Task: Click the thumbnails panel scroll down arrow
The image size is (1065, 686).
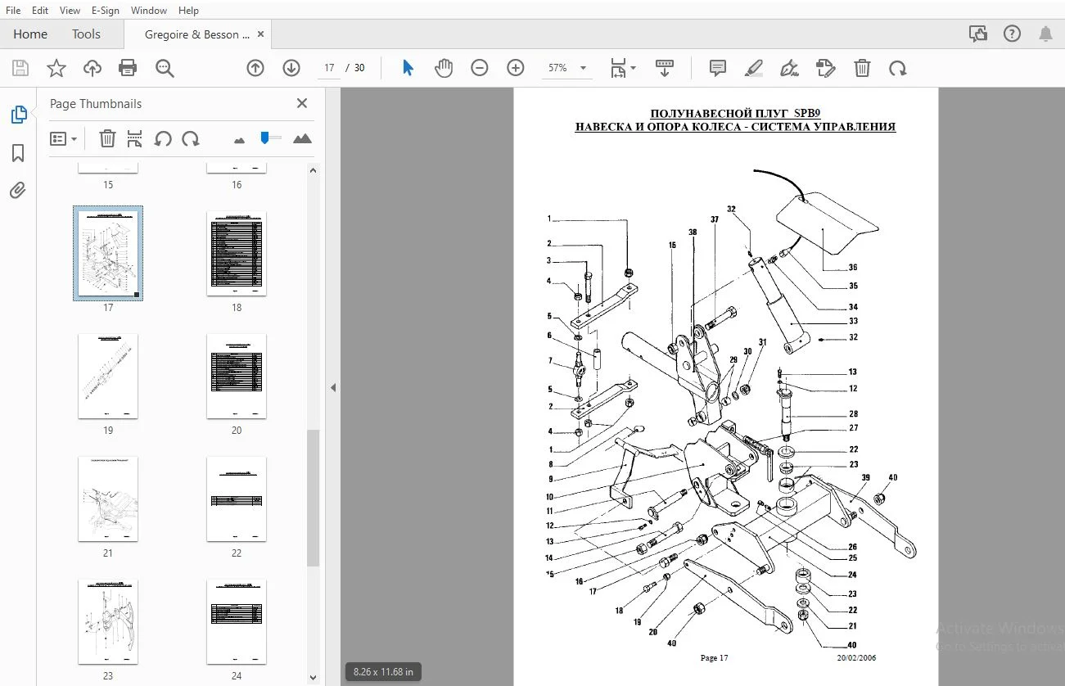Action: [313, 677]
